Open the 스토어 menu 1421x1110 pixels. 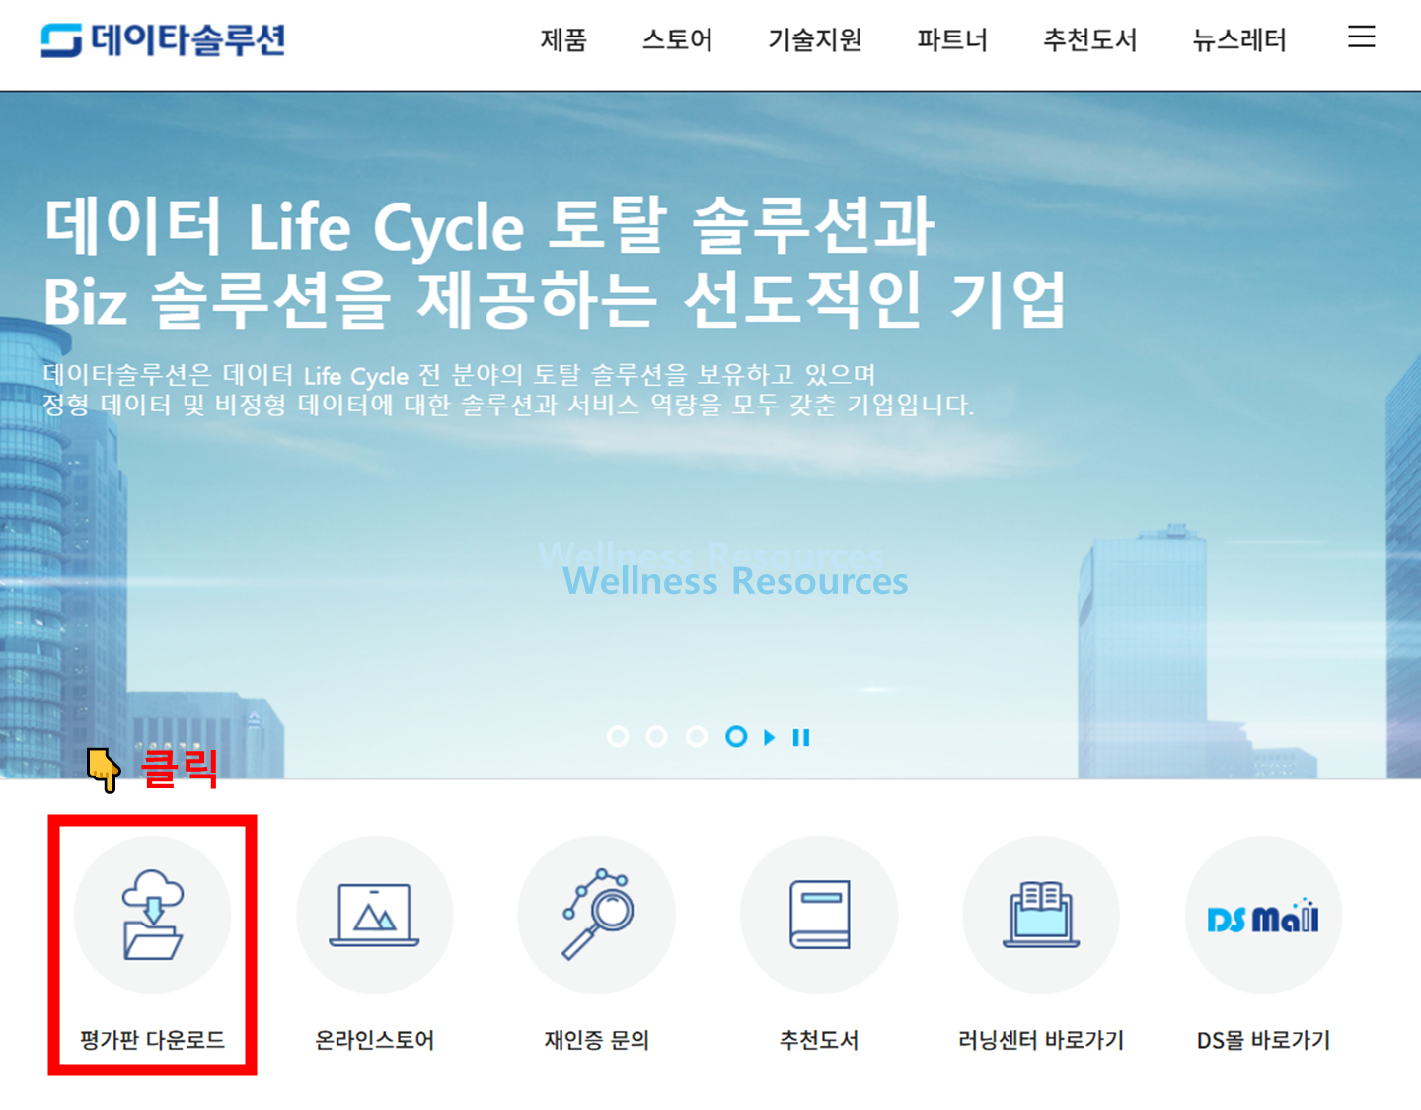677,39
